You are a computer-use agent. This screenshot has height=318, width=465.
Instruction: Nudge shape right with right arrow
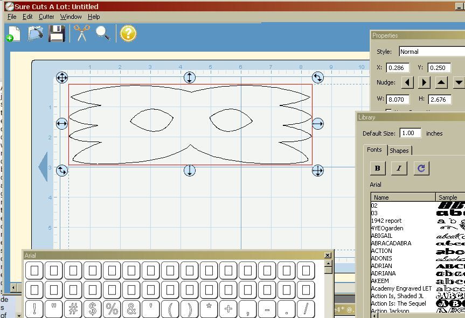425,83
